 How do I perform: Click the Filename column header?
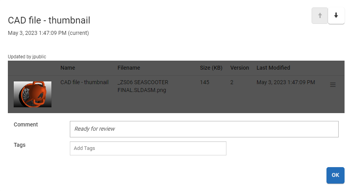click(129, 68)
